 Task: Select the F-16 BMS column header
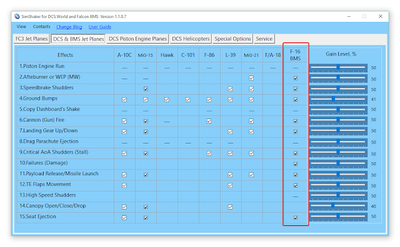(x=295, y=55)
